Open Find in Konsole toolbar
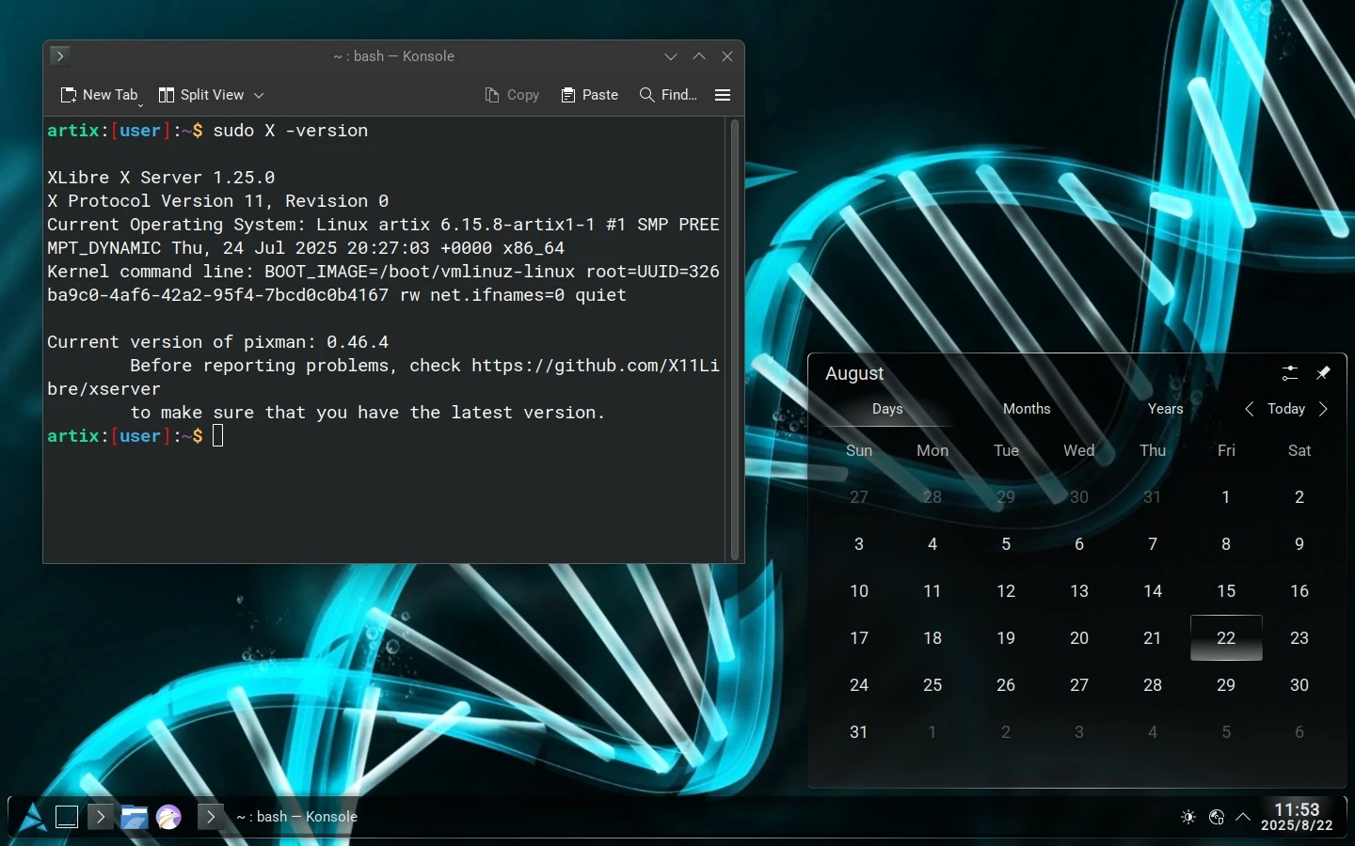Image resolution: width=1355 pixels, height=846 pixels. (668, 95)
